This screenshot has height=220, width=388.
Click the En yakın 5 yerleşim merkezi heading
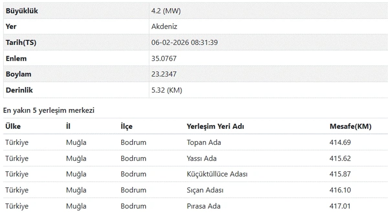[x=48, y=111]
